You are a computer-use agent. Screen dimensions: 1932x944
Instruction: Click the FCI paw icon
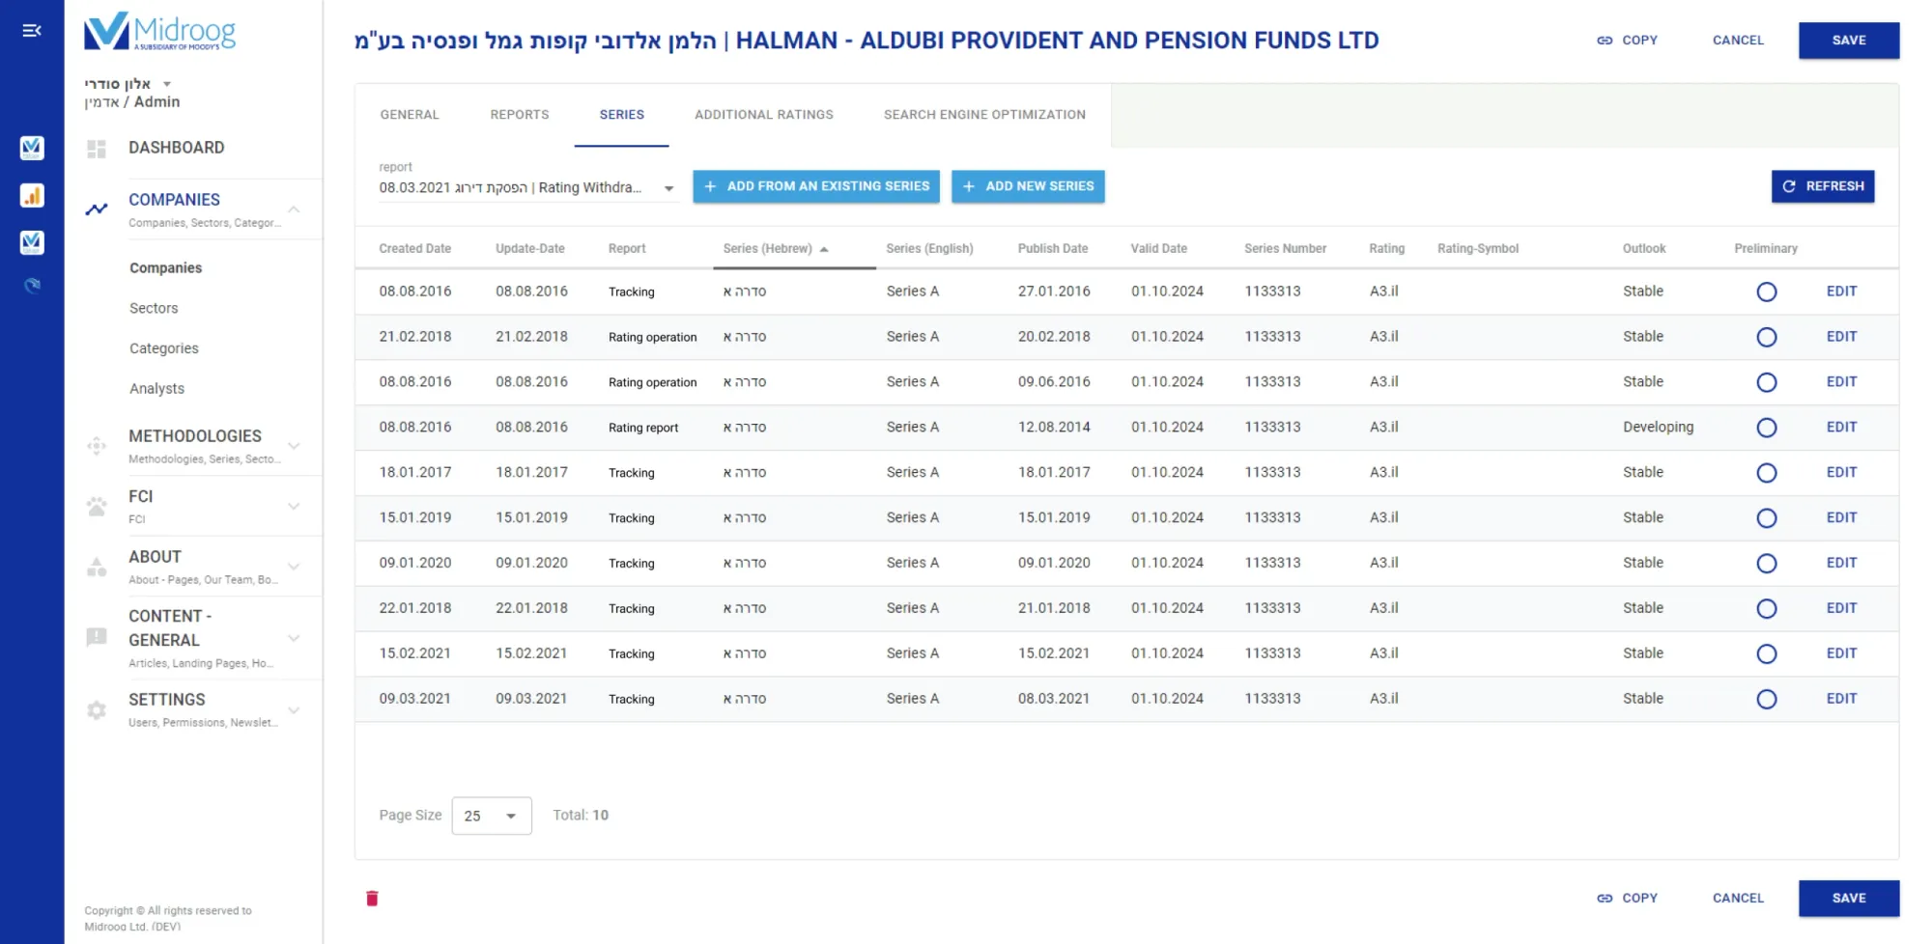(x=97, y=506)
